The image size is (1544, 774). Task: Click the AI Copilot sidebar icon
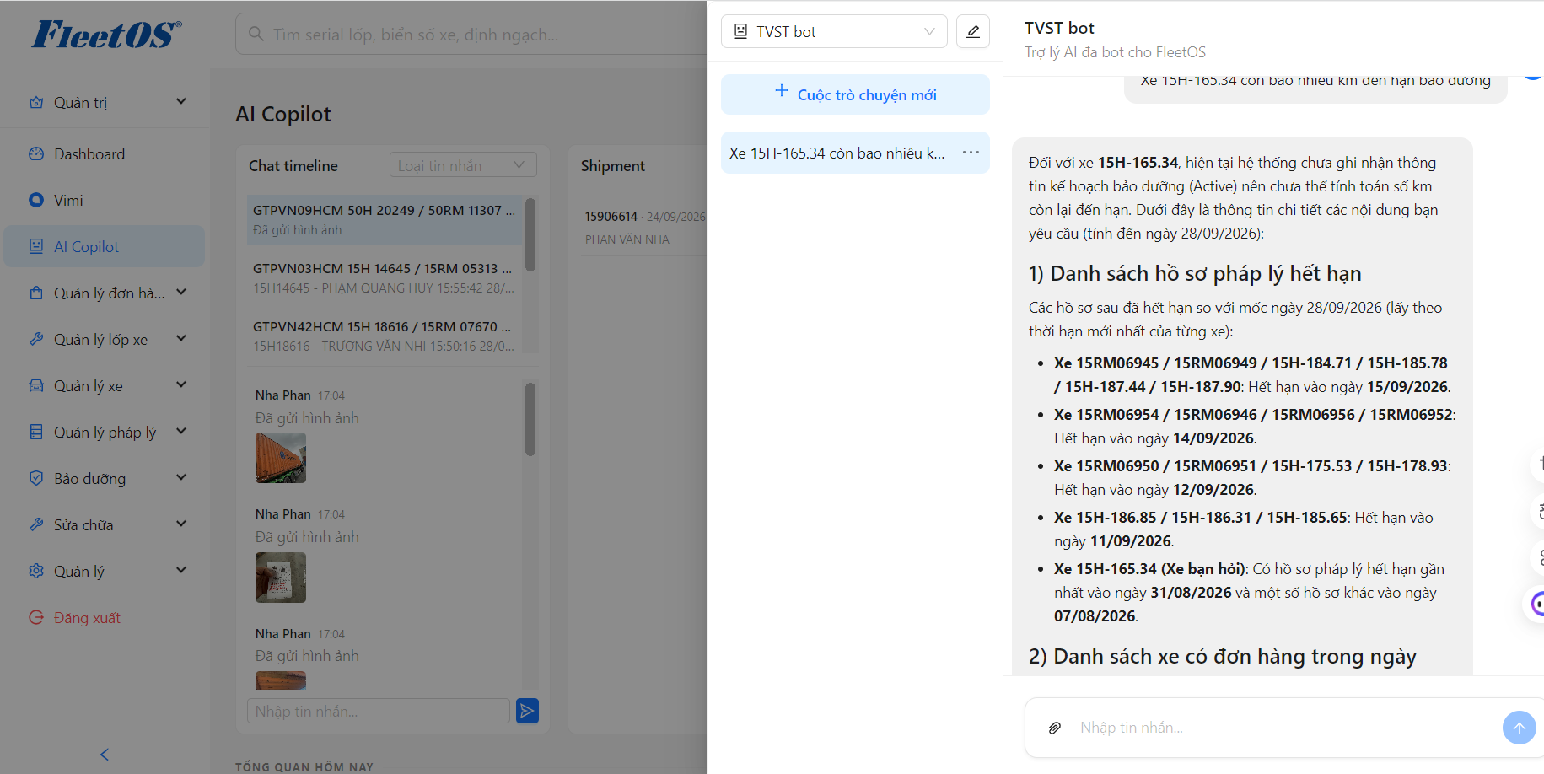coord(36,246)
